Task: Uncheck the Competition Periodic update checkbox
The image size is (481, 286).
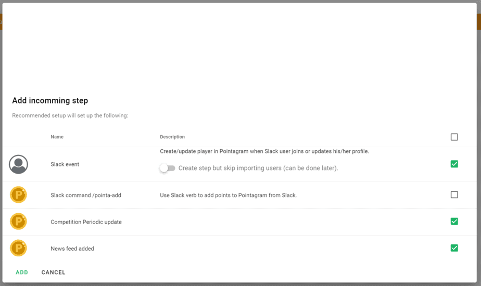Action: tap(454, 222)
